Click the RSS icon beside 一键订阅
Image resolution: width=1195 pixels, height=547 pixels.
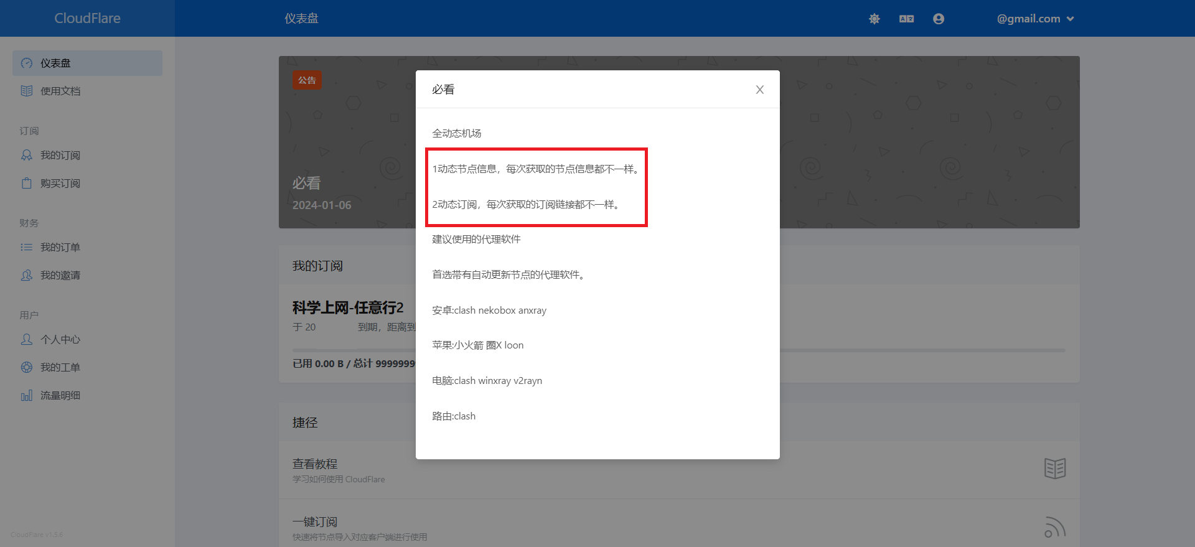pos(1055,527)
